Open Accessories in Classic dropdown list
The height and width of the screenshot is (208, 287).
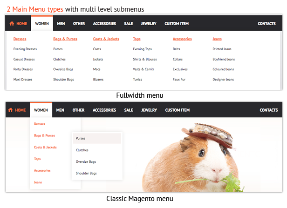[42, 170]
